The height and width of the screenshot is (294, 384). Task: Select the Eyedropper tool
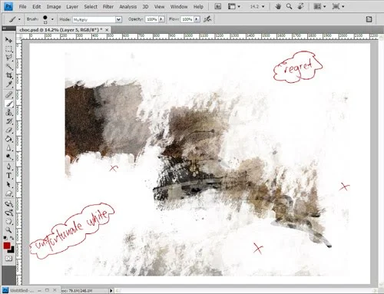coord(8,84)
